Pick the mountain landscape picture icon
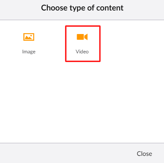This screenshot has height=163, width=164. [29, 37]
